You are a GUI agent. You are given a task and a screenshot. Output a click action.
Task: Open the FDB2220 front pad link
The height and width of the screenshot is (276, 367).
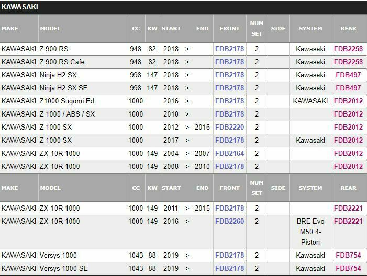click(229, 128)
